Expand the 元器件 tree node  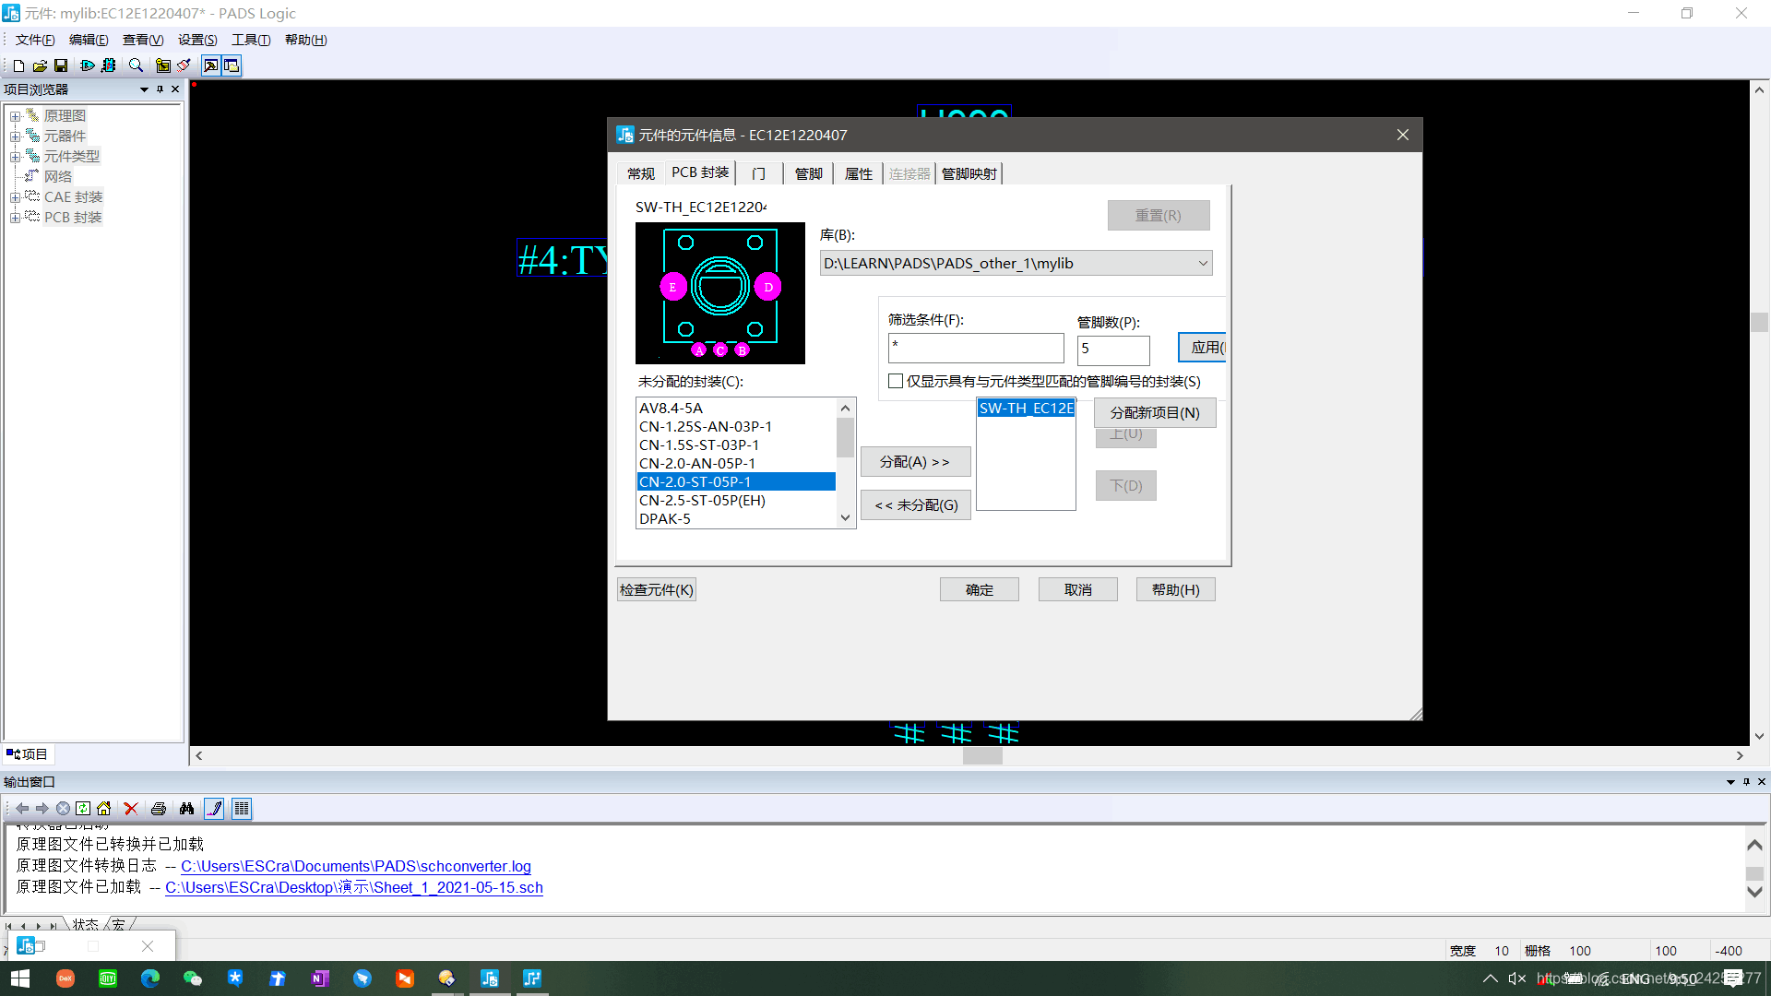[x=15, y=136]
